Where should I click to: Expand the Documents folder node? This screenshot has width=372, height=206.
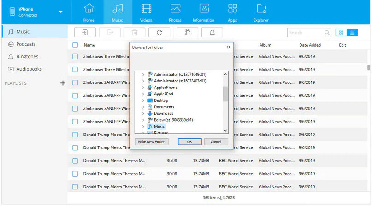(x=143, y=107)
